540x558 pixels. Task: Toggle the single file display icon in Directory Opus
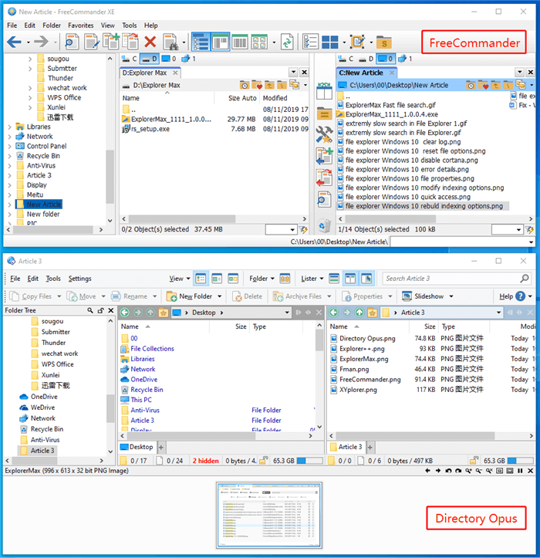[x=334, y=279]
